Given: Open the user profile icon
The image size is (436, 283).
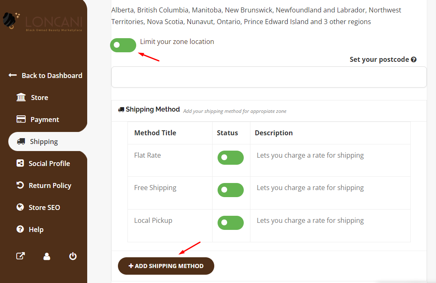Looking at the screenshot, I should 47,256.
